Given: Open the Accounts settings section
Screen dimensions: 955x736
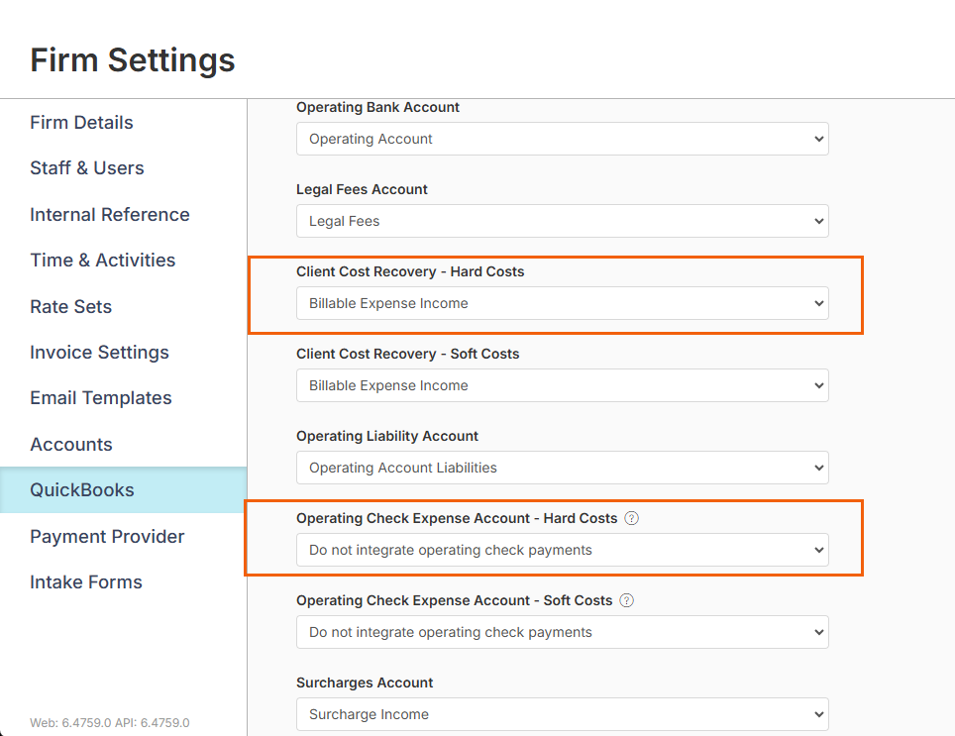Looking at the screenshot, I should (x=71, y=445).
